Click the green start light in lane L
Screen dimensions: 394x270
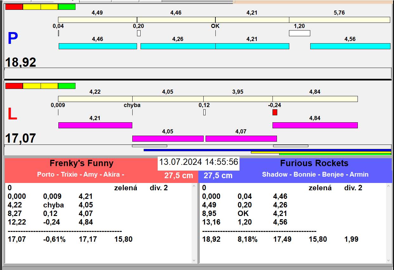[67, 86]
